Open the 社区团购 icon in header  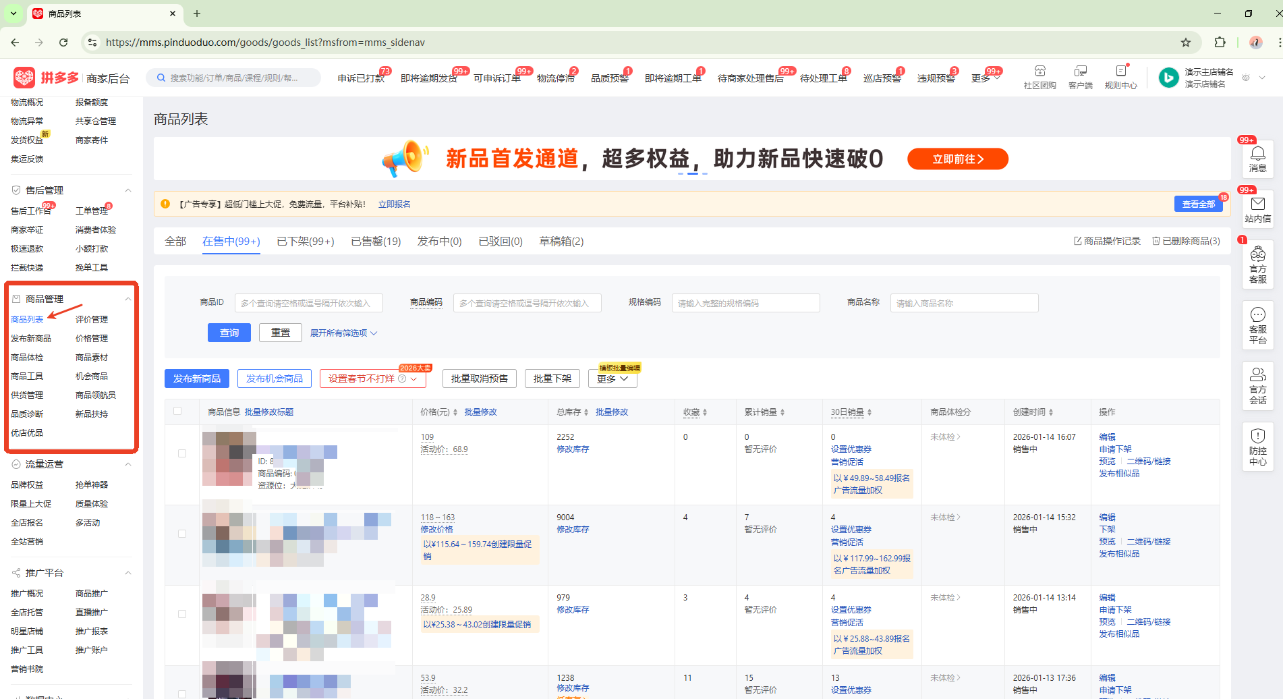pos(1039,77)
